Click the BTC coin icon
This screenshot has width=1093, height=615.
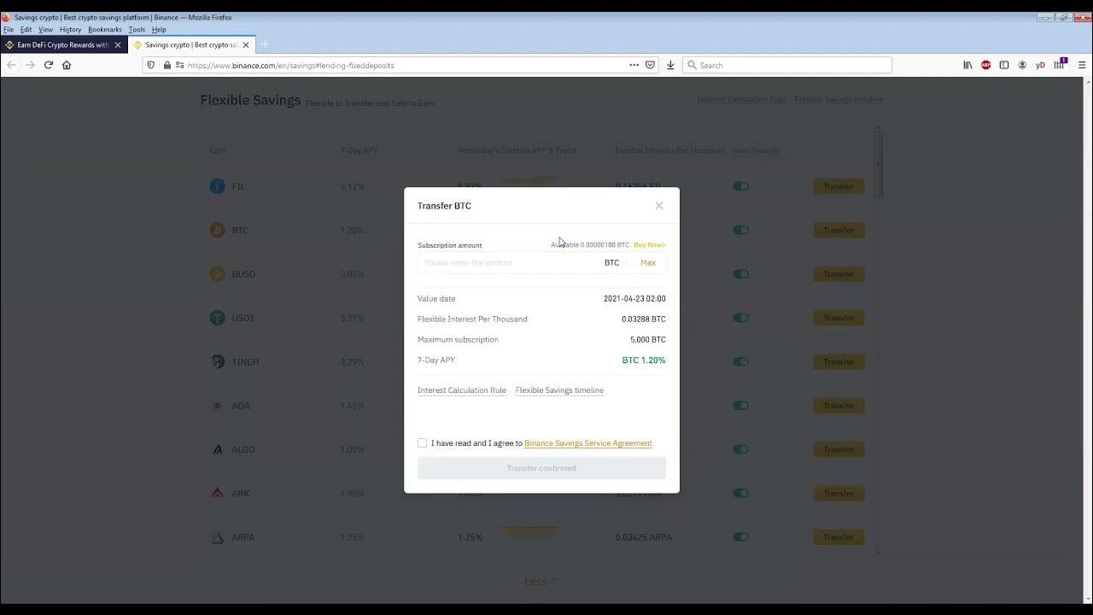pyautogui.click(x=217, y=230)
